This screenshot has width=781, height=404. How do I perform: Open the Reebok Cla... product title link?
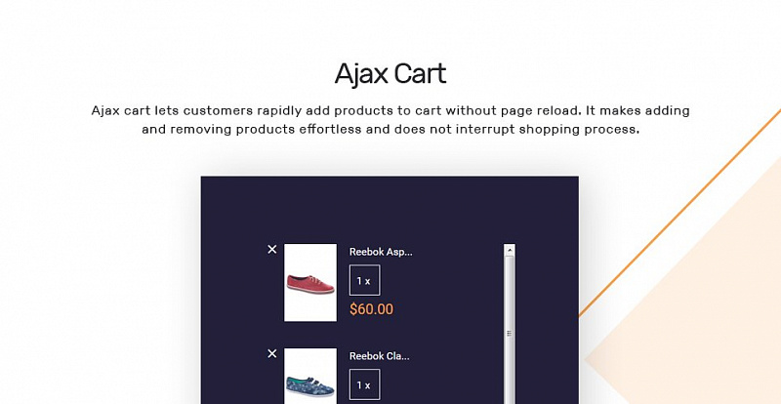380,356
